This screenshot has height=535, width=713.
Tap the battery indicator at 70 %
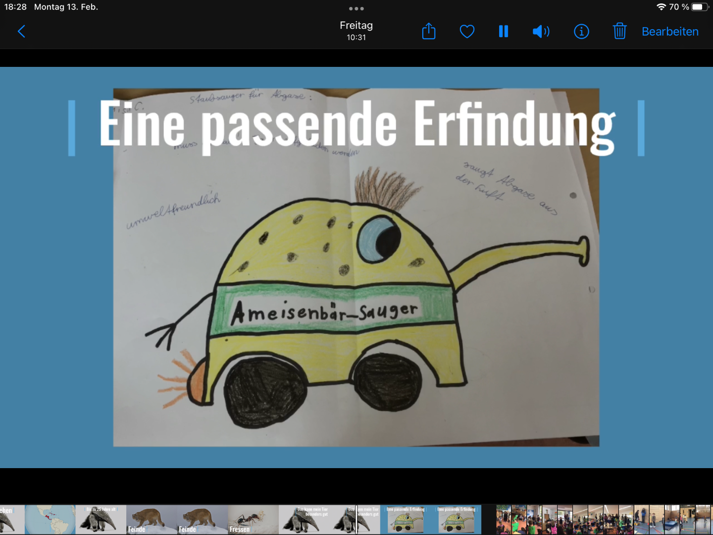(699, 7)
